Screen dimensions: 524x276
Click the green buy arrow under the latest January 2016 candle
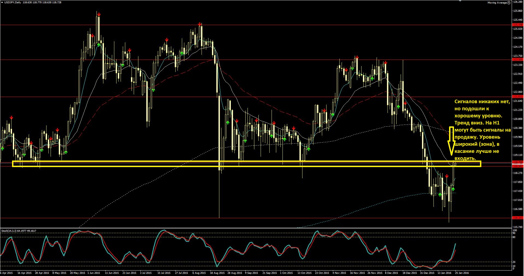(x=453, y=189)
